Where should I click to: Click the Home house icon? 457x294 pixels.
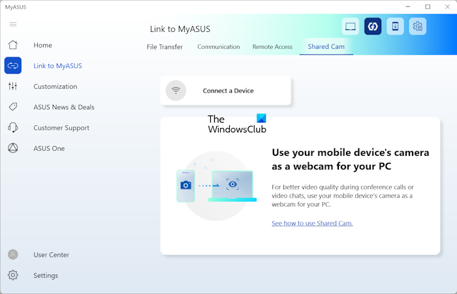(x=13, y=45)
